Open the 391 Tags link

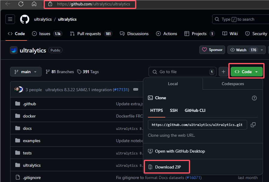tap(88, 72)
